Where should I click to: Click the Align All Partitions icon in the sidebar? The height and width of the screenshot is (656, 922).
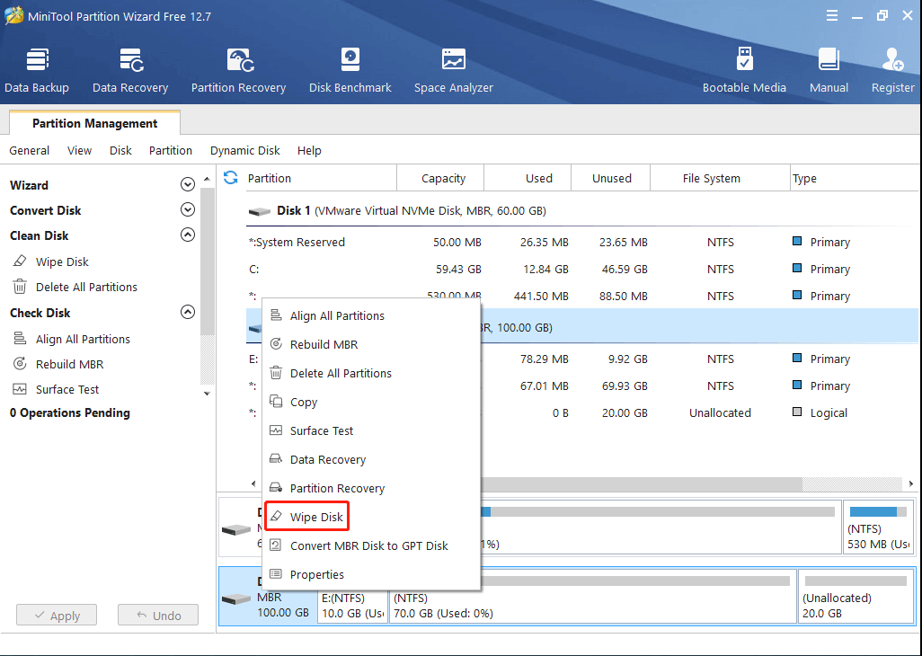[20, 339]
